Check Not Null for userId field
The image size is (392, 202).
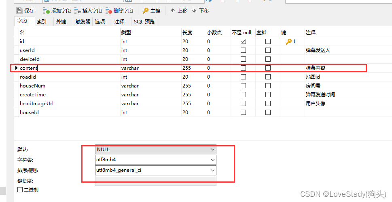coord(243,50)
